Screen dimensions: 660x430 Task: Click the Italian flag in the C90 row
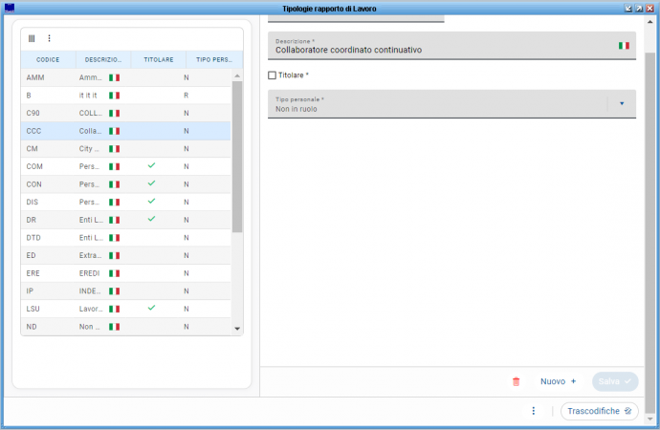pos(114,113)
